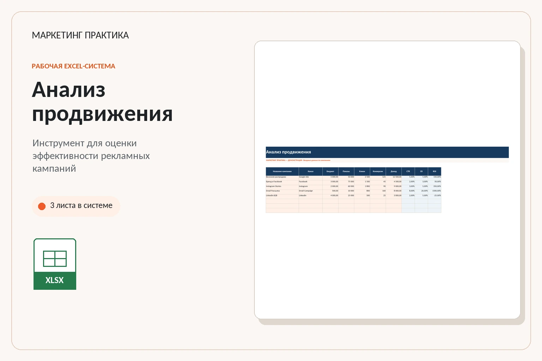Click the large 'Анализ продвижения' title

[x=102, y=102]
